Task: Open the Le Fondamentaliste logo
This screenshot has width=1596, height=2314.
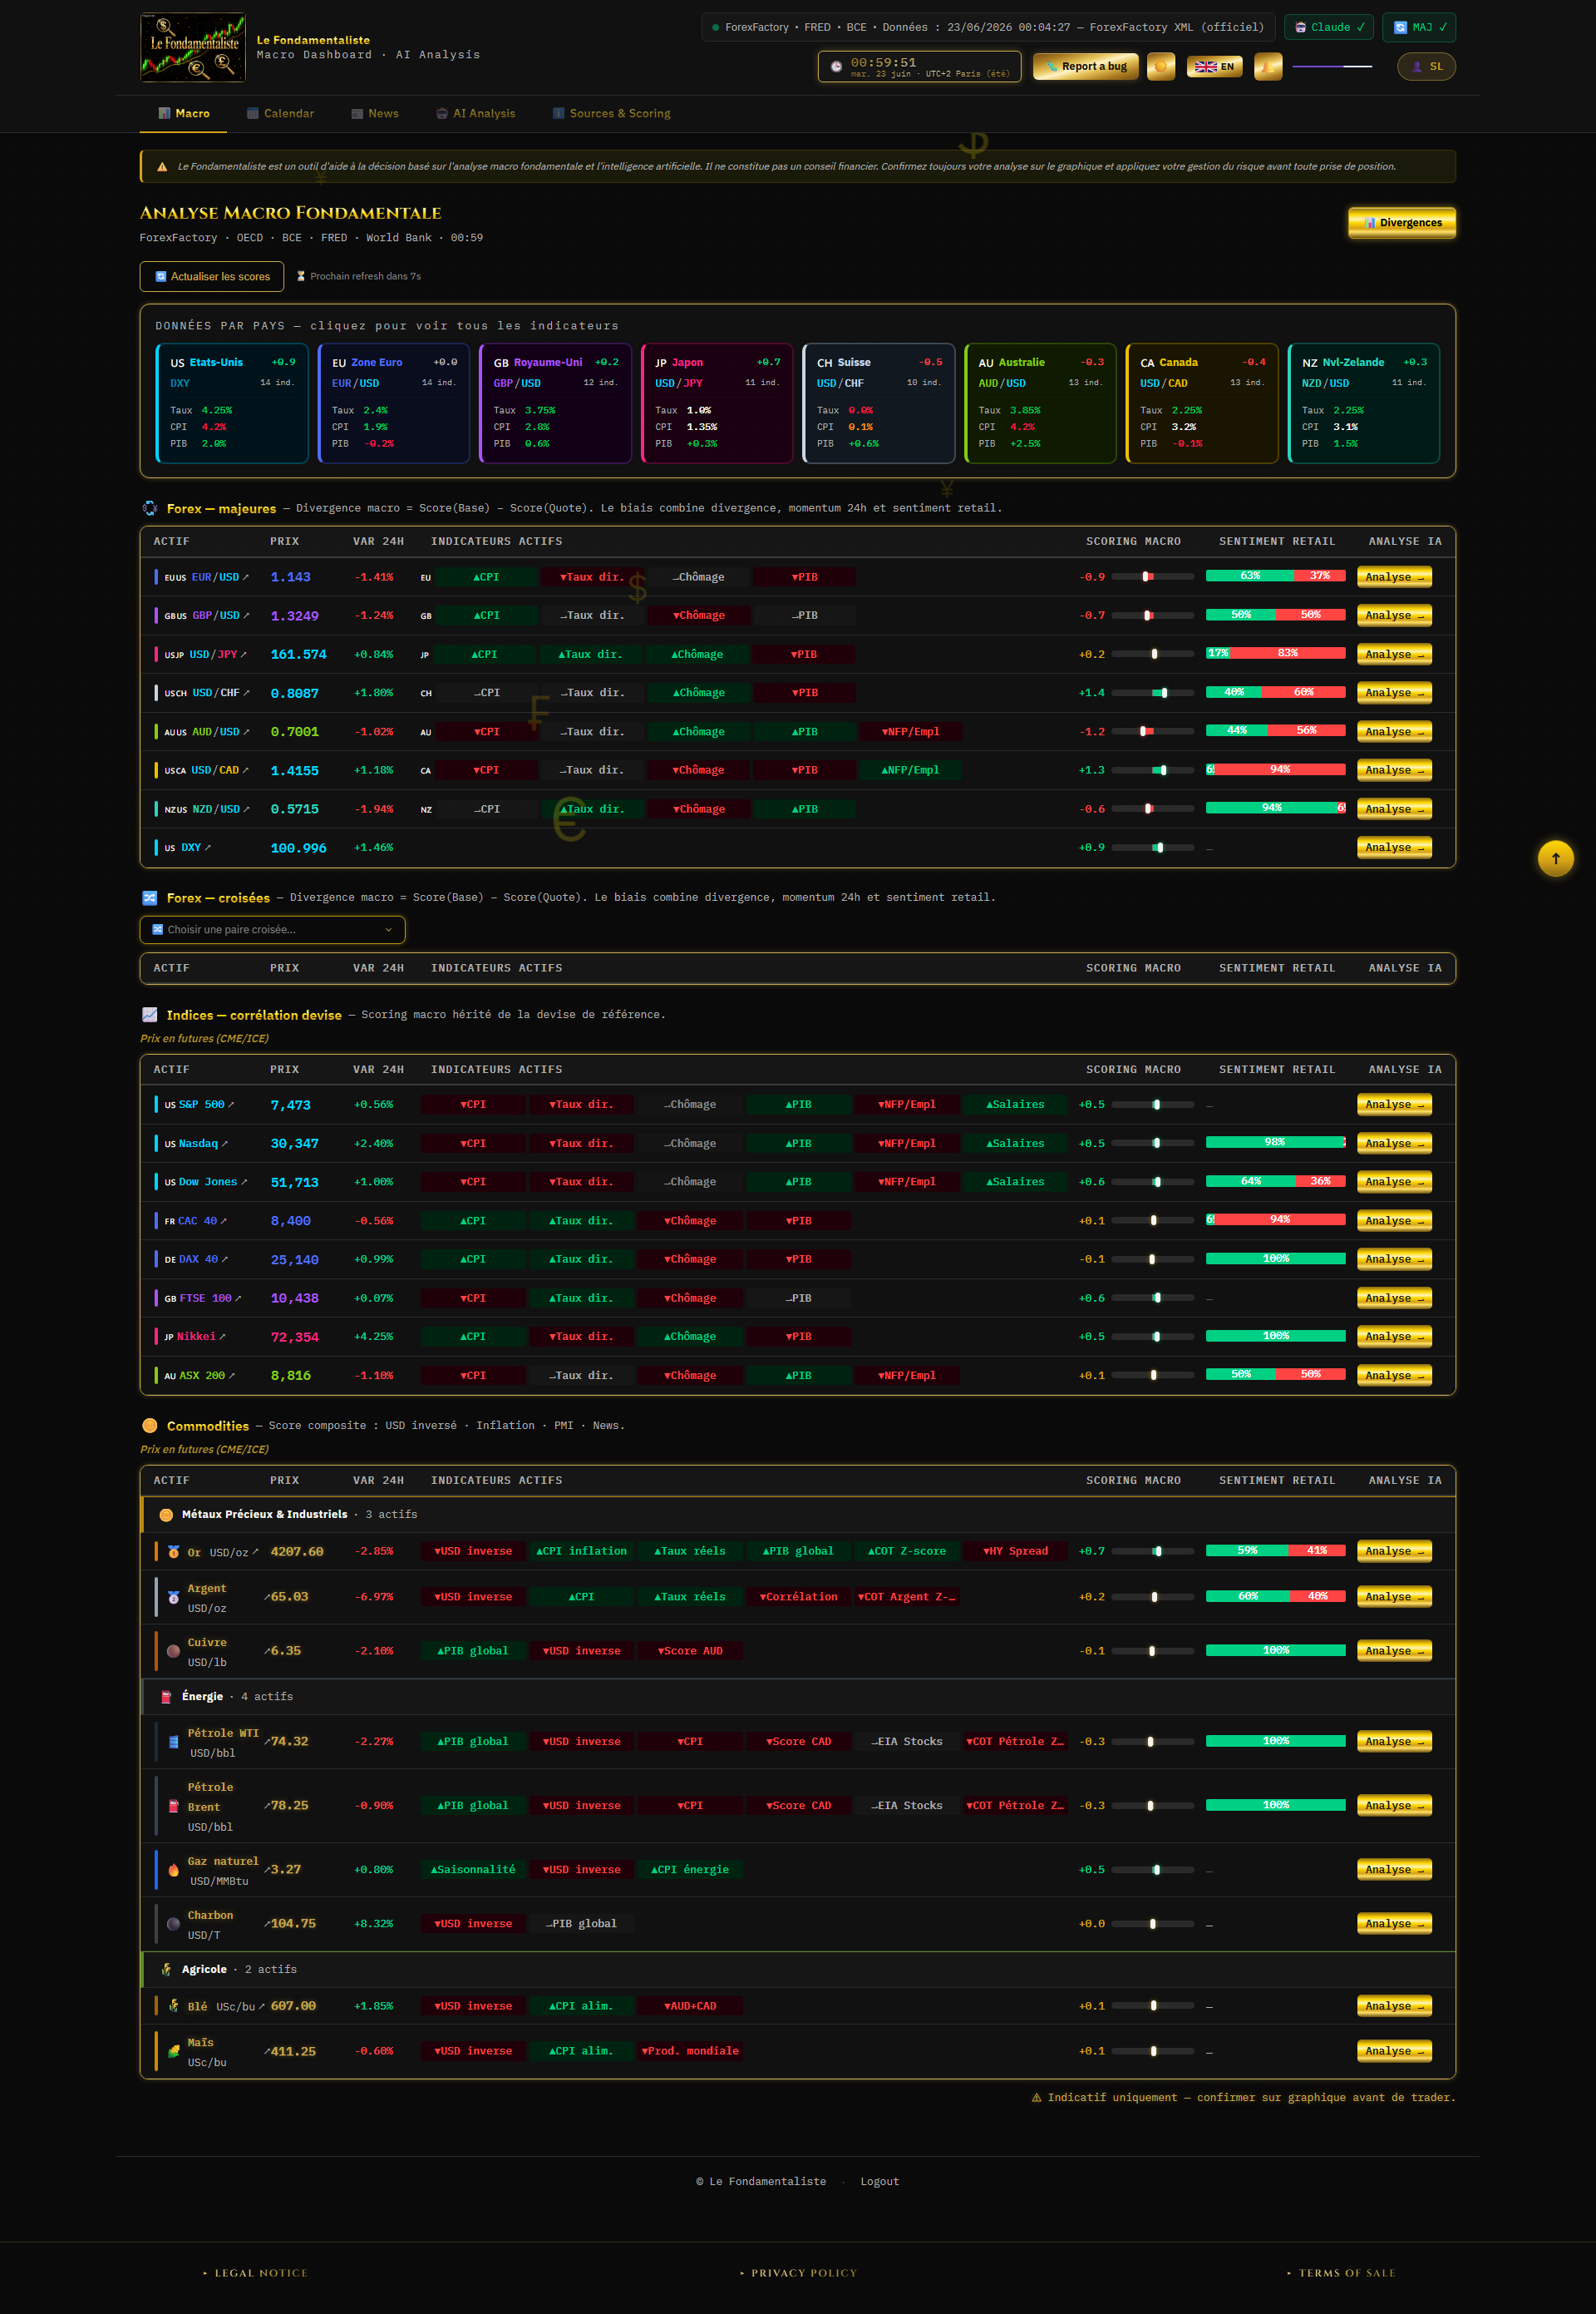Action: [x=193, y=47]
